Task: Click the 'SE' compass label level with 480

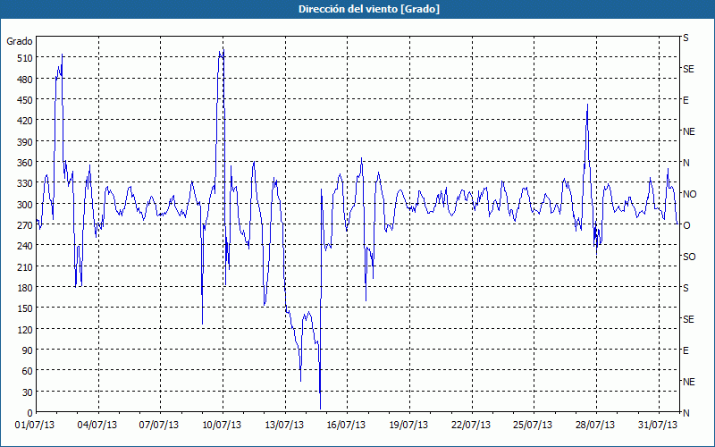Action: 688,69
